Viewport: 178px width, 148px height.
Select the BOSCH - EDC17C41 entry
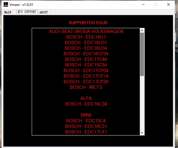click(x=86, y=132)
